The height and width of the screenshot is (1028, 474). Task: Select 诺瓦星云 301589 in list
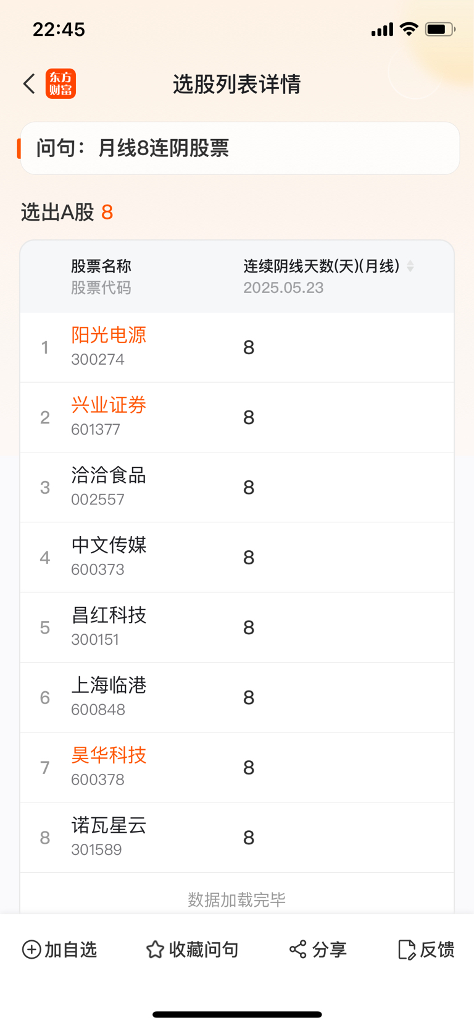[237, 838]
